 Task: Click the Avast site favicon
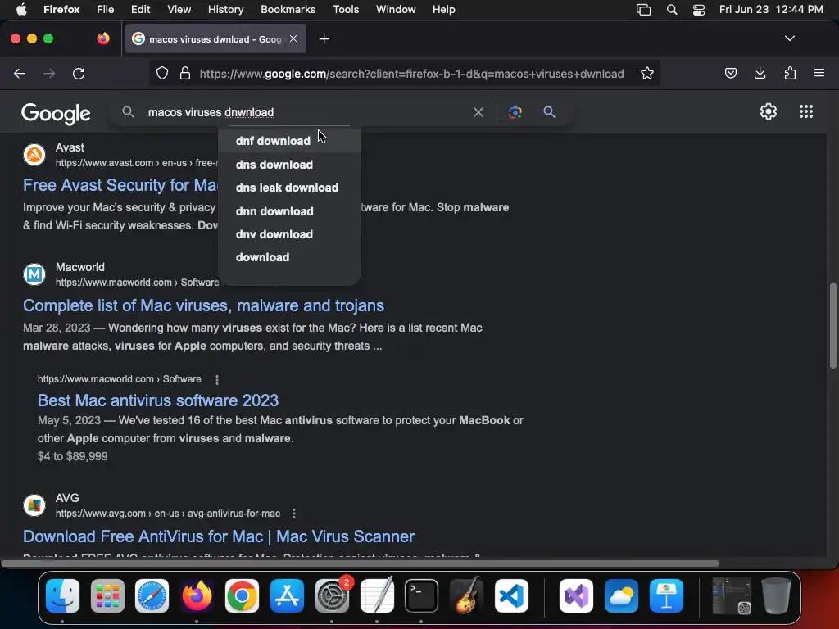pyautogui.click(x=34, y=155)
